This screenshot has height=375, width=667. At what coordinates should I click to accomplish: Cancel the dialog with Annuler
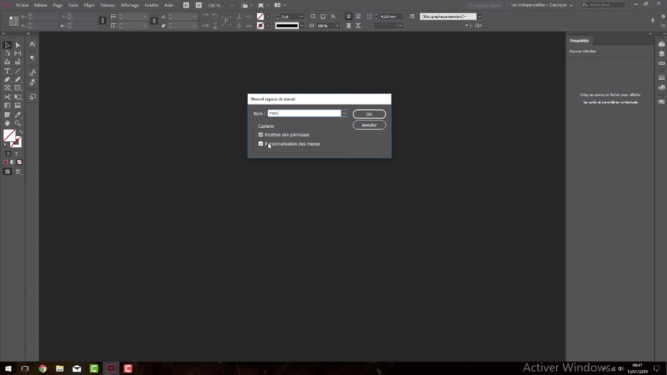pyautogui.click(x=369, y=125)
